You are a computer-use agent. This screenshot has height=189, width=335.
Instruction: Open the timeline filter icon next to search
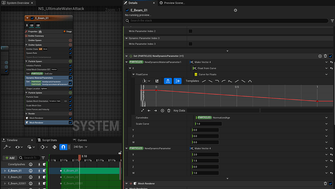tap(43, 158)
